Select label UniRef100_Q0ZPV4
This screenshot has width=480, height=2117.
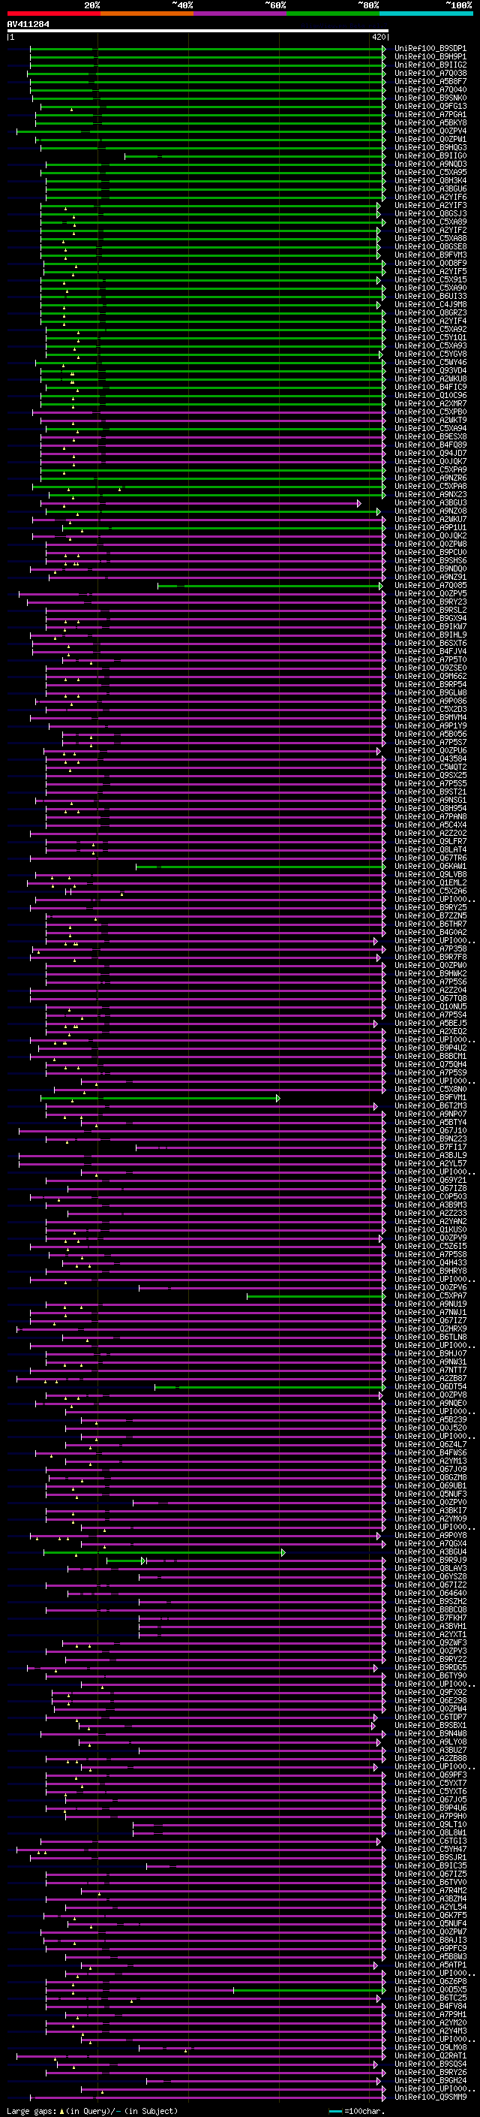click(x=430, y=131)
